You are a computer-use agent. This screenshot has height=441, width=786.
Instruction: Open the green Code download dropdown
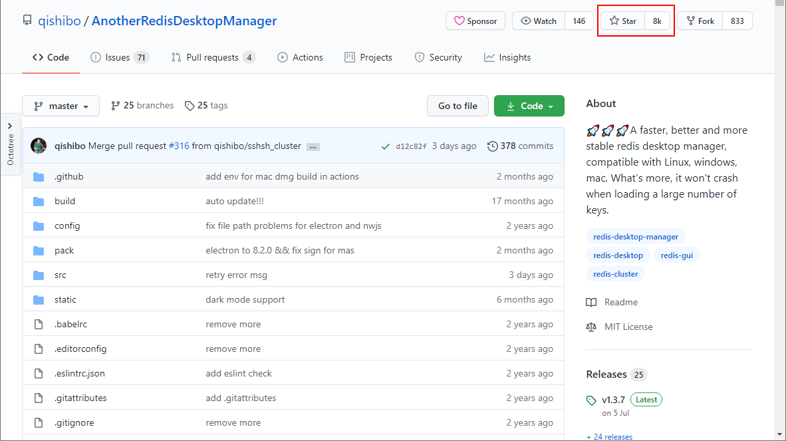tap(529, 106)
